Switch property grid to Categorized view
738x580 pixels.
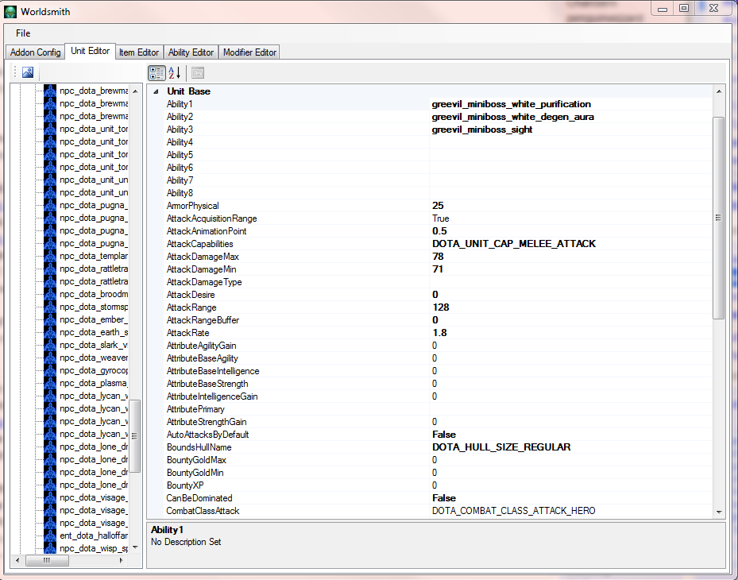pyautogui.click(x=156, y=73)
